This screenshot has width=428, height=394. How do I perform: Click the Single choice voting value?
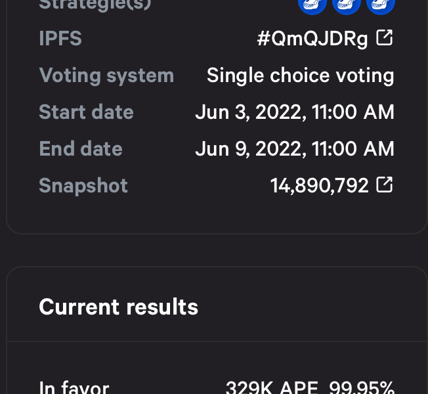(x=300, y=76)
